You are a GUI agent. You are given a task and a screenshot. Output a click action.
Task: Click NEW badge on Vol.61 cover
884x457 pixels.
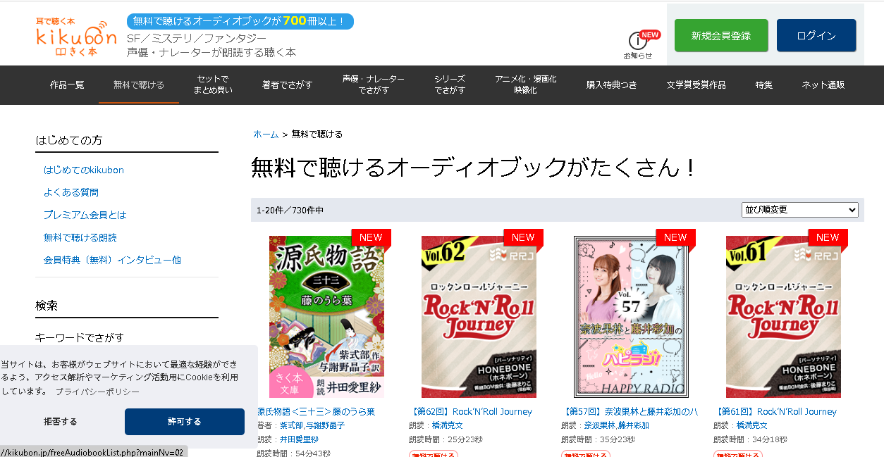click(828, 237)
